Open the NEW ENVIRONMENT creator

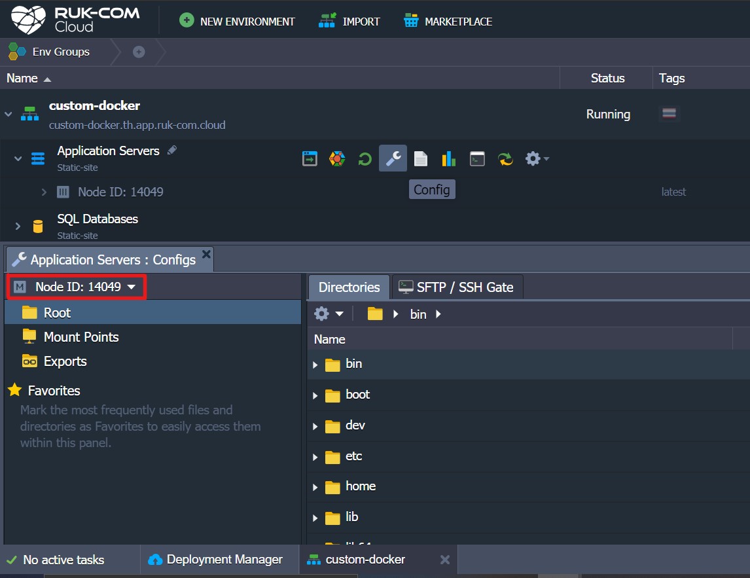point(237,20)
